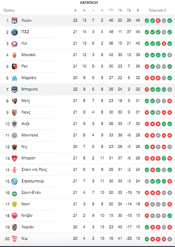Open the Σαιντ-Ετιέν team link
The width and height of the screenshot is (175, 247).
pos(31,193)
